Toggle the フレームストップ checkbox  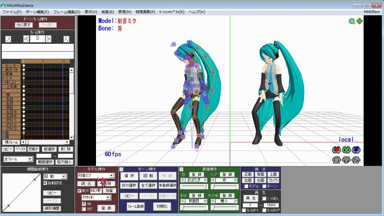(x=264, y=210)
